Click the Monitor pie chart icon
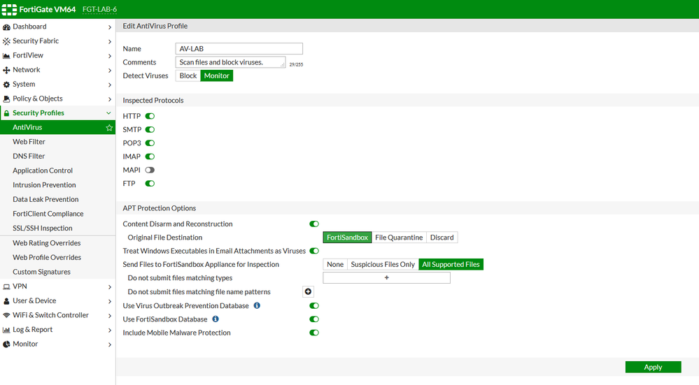The height and width of the screenshot is (385, 699). (6, 344)
